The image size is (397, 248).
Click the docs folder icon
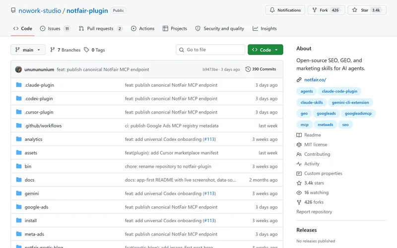click(19, 180)
